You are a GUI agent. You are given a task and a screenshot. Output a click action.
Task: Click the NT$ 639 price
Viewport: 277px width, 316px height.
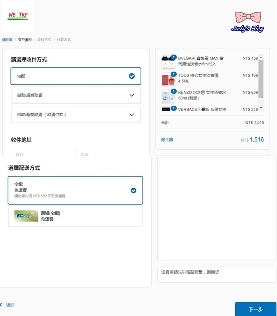250,92
